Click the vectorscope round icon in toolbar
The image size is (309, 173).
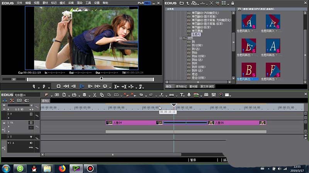(221, 95)
